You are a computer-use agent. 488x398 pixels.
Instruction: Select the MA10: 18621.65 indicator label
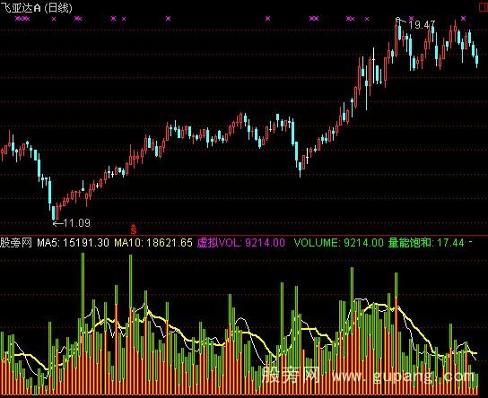(153, 243)
